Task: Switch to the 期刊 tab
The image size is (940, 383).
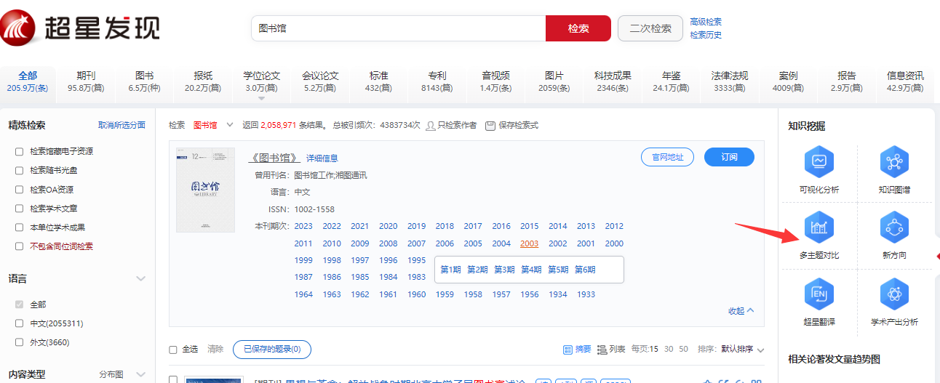Action: tap(86, 81)
